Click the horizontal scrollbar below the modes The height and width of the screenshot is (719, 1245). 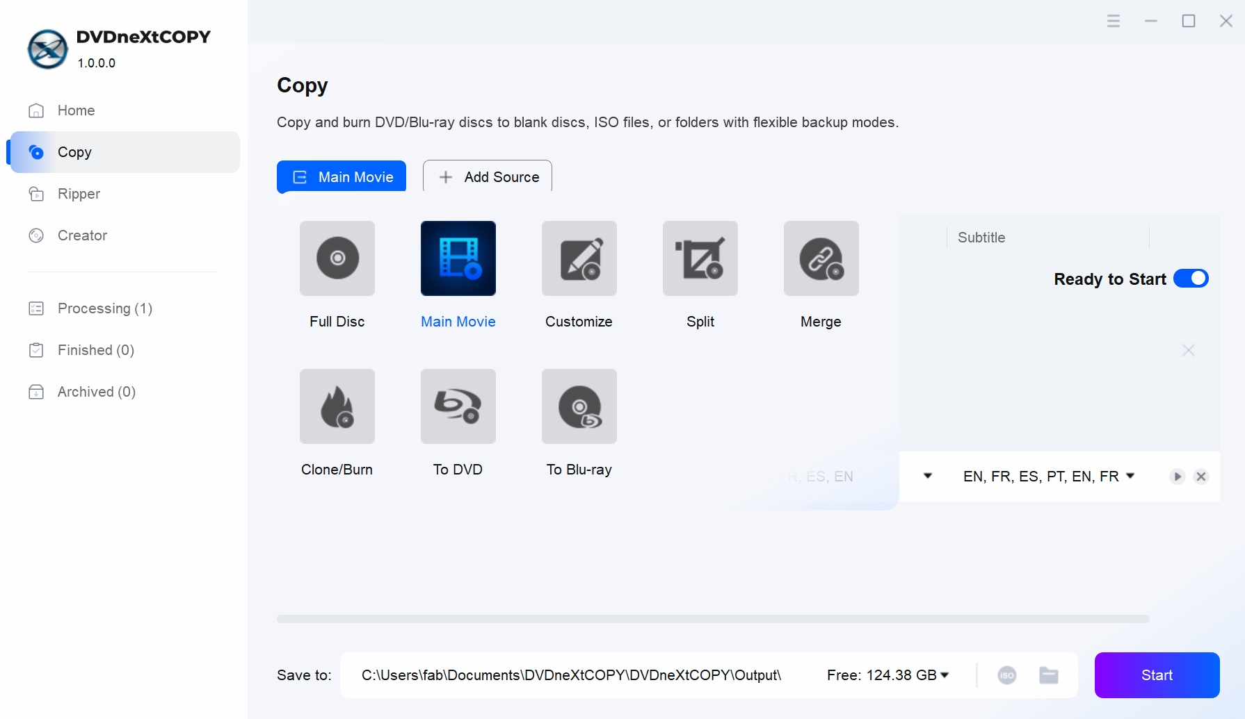pos(713,619)
